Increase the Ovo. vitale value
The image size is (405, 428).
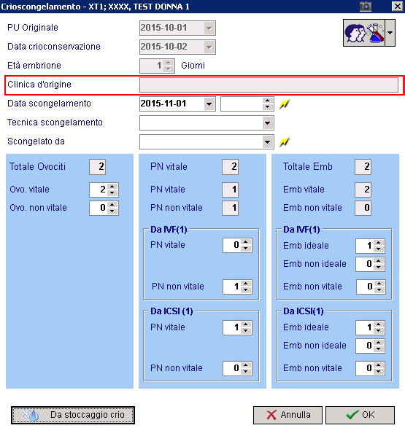pos(112,187)
